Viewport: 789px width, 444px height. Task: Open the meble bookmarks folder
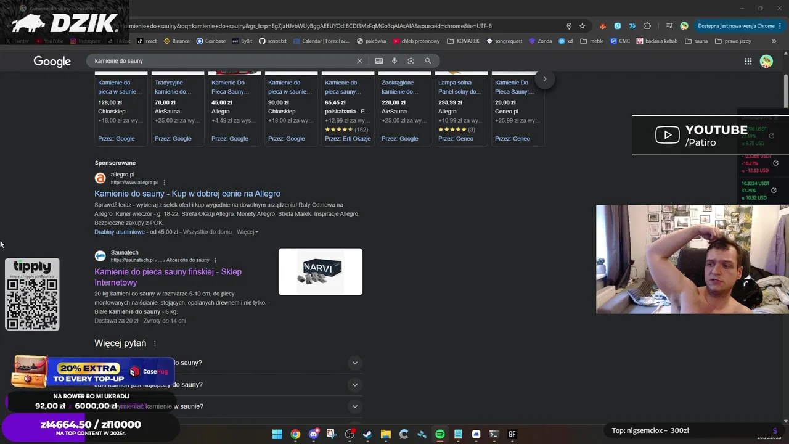tap(592, 41)
